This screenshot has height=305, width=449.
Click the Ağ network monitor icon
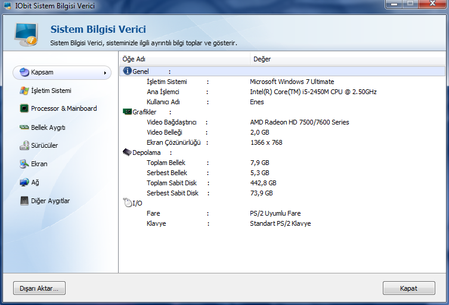pyautogui.click(x=24, y=182)
